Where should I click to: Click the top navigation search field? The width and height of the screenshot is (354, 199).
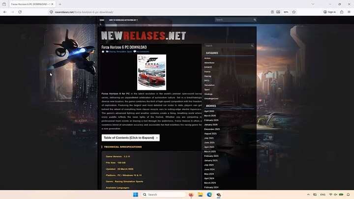click(234, 20)
